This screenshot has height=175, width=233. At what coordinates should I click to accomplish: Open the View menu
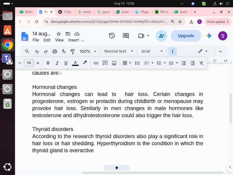59,40
